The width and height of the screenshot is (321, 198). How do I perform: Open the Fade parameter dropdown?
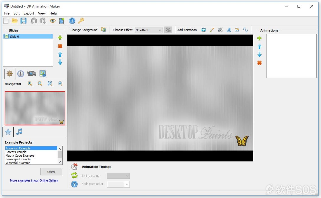tap(118, 184)
